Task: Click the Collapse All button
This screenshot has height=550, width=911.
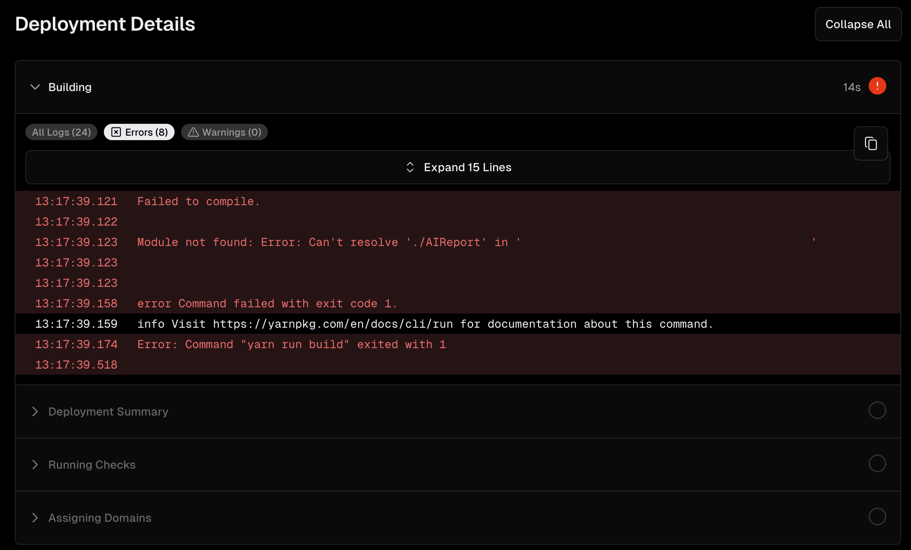Action: coord(858,24)
